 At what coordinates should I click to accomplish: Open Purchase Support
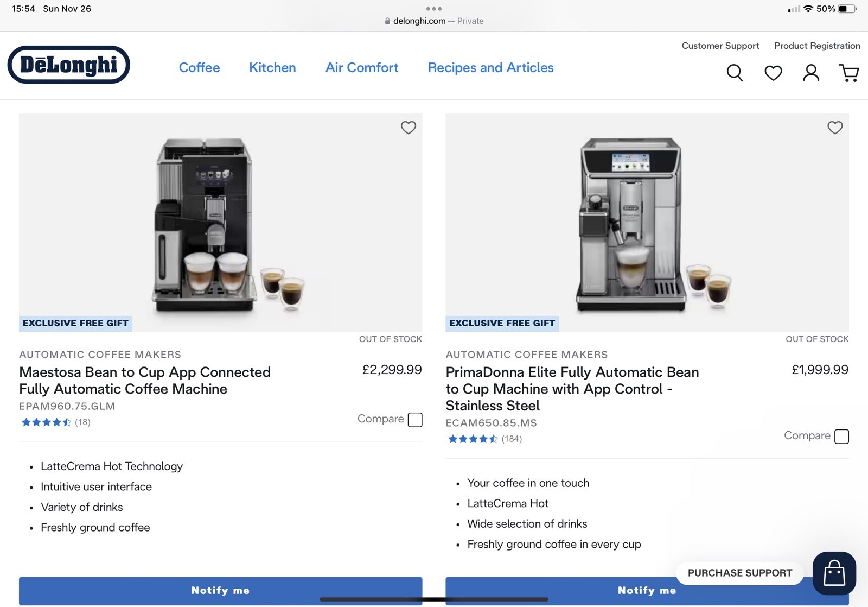click(739, 573)
